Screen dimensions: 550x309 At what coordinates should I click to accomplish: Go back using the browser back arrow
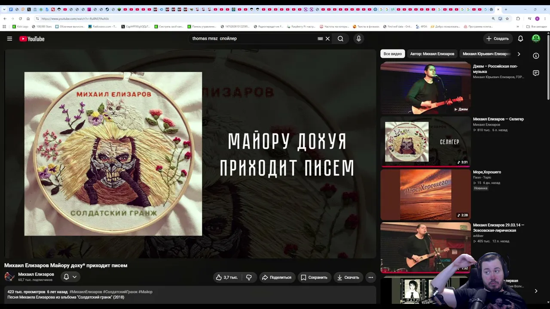click(x=5, y=18)
